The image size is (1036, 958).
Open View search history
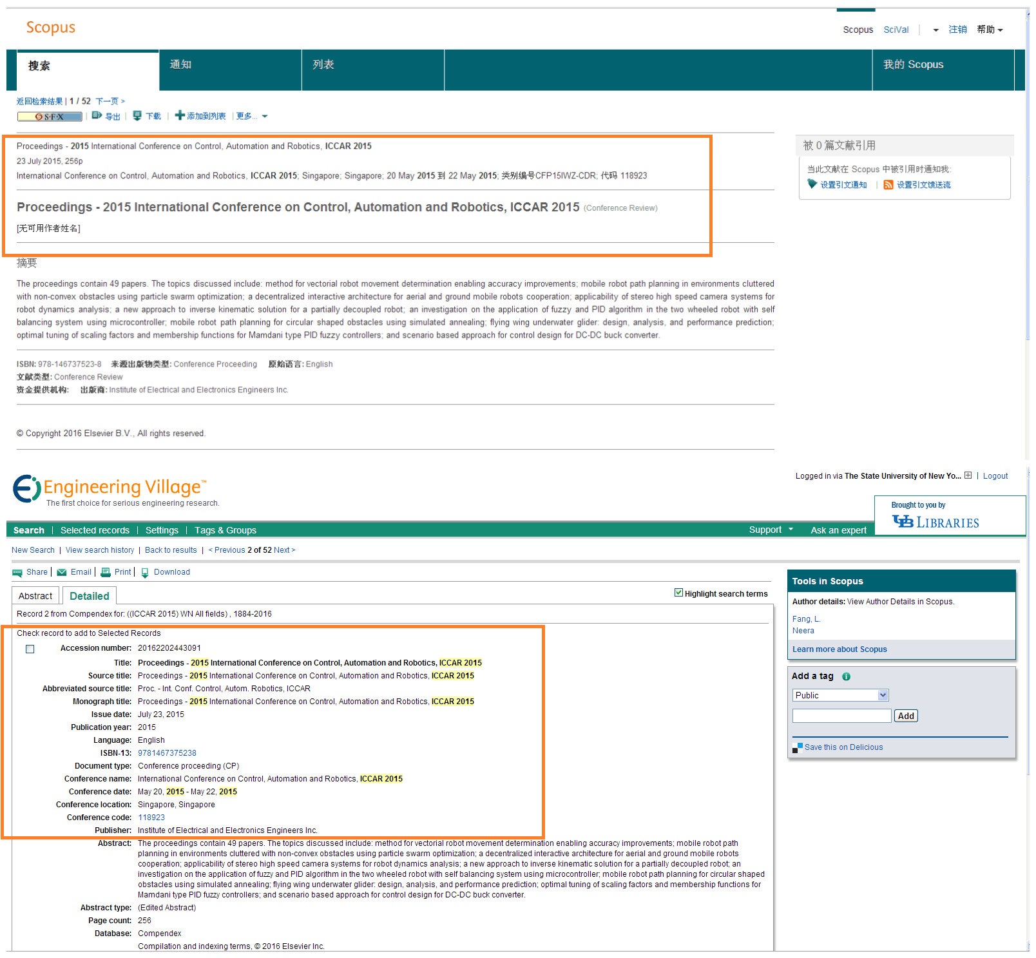point(100,550)
